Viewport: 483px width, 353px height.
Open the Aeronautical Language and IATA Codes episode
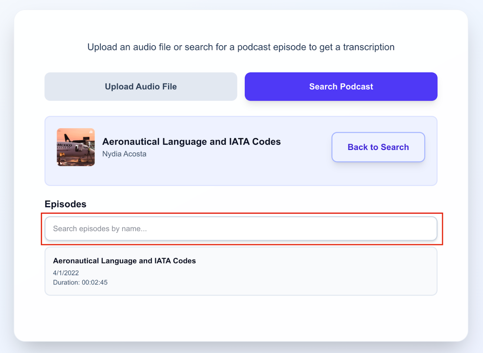point(240,271)
